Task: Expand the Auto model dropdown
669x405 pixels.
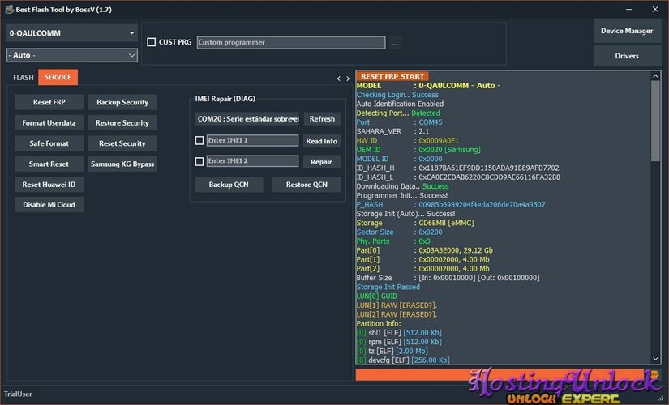Action: [72, 55]
